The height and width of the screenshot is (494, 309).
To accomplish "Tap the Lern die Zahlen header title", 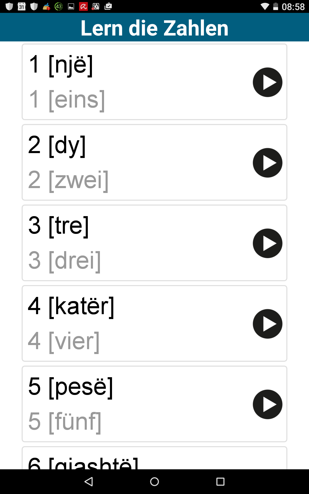I will (x=154, y=28).
